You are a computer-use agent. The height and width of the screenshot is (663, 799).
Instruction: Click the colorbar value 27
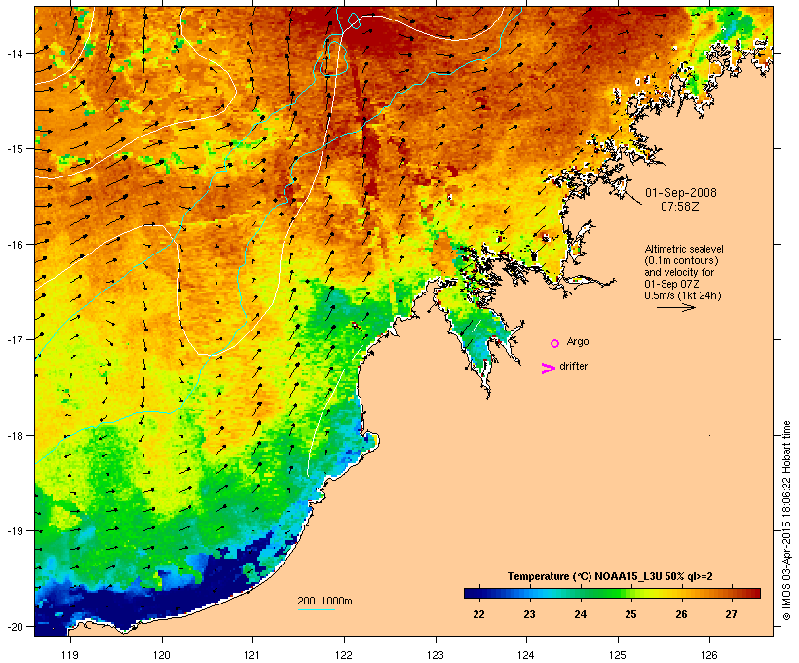click(731, 614)
